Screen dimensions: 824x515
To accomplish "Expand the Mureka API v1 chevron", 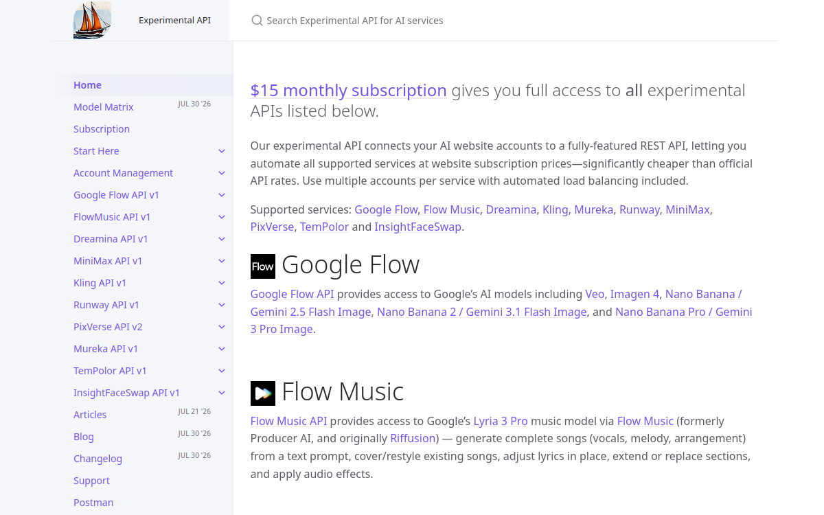I will pyautogui.click(x=222, y=349).
